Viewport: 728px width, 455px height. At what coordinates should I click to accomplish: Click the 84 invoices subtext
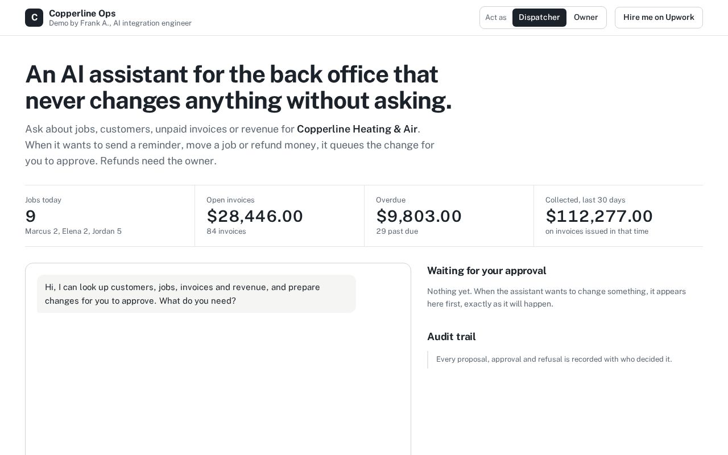click(x=226, y=231)
